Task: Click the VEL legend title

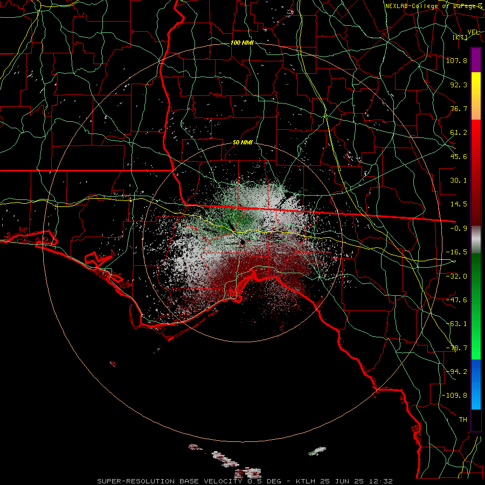Action: [473, 32]
